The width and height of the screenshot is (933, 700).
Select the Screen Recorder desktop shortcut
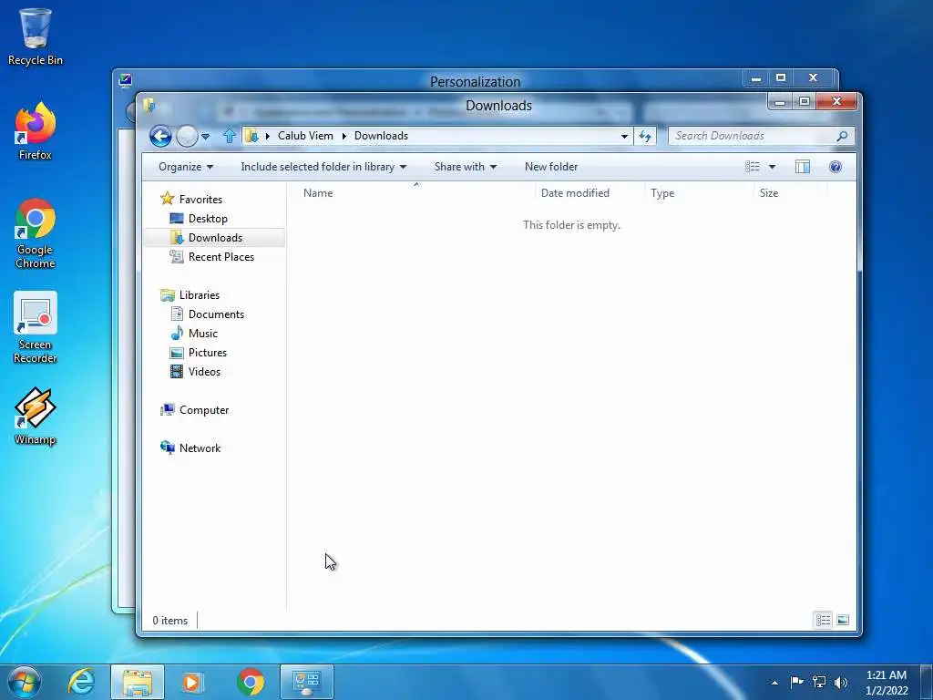pos(36,327)
